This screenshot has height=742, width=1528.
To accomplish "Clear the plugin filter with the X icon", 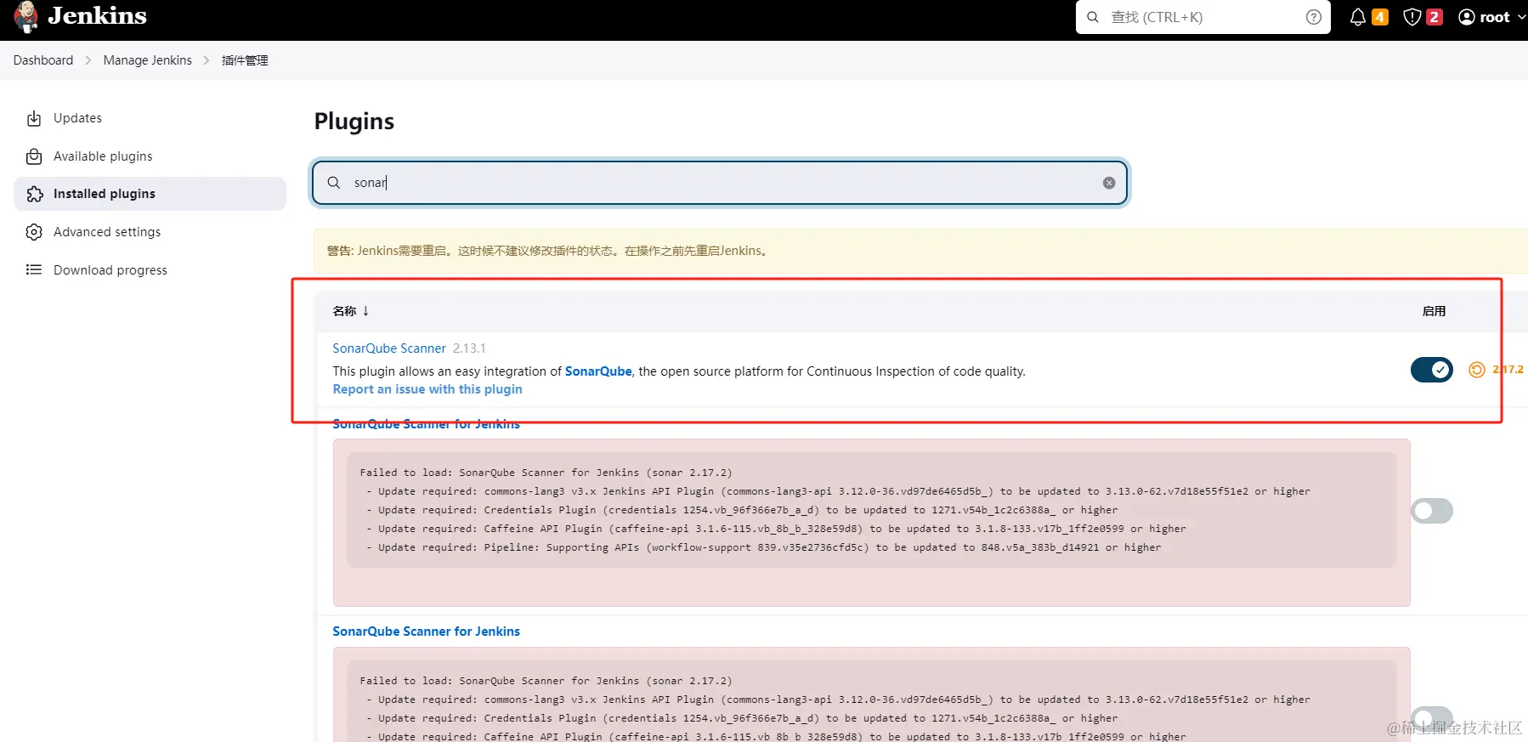I will pos(1109,183).
